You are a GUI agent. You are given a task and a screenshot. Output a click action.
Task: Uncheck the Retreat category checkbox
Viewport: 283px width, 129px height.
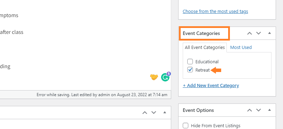(x=190, y=70)
